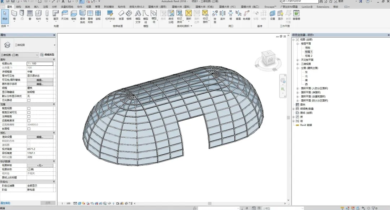Screen dimensions: 390x210
Task: Check the 剖面框 section box option
Action: click(29, 129)
